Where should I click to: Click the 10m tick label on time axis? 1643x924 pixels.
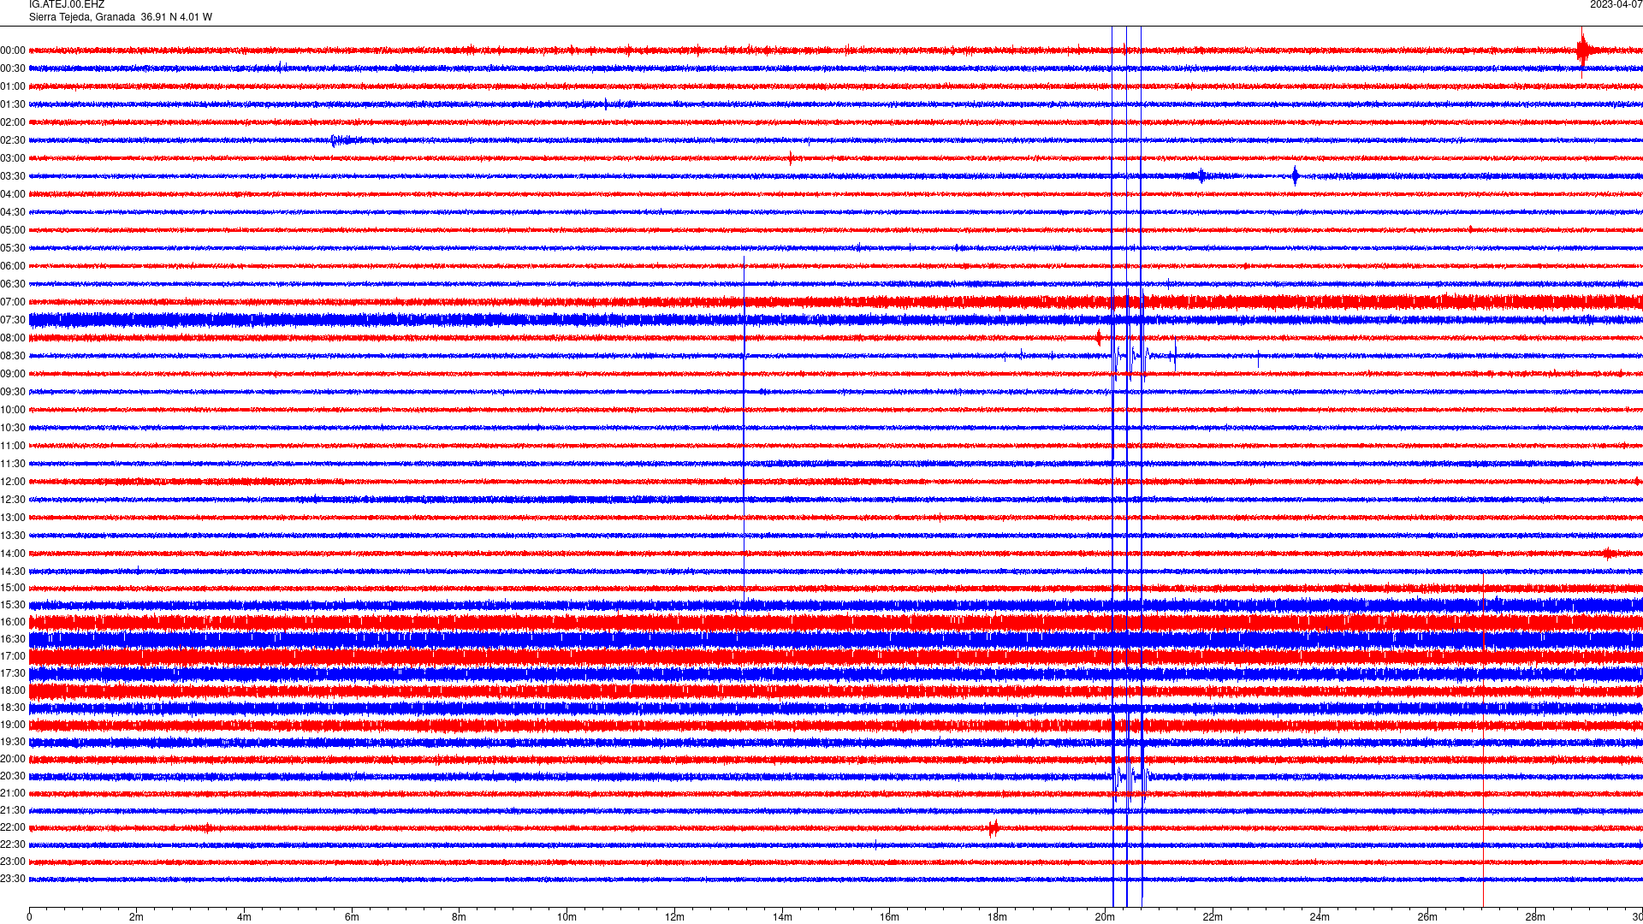pyautogui.click(x=566, y=917)
